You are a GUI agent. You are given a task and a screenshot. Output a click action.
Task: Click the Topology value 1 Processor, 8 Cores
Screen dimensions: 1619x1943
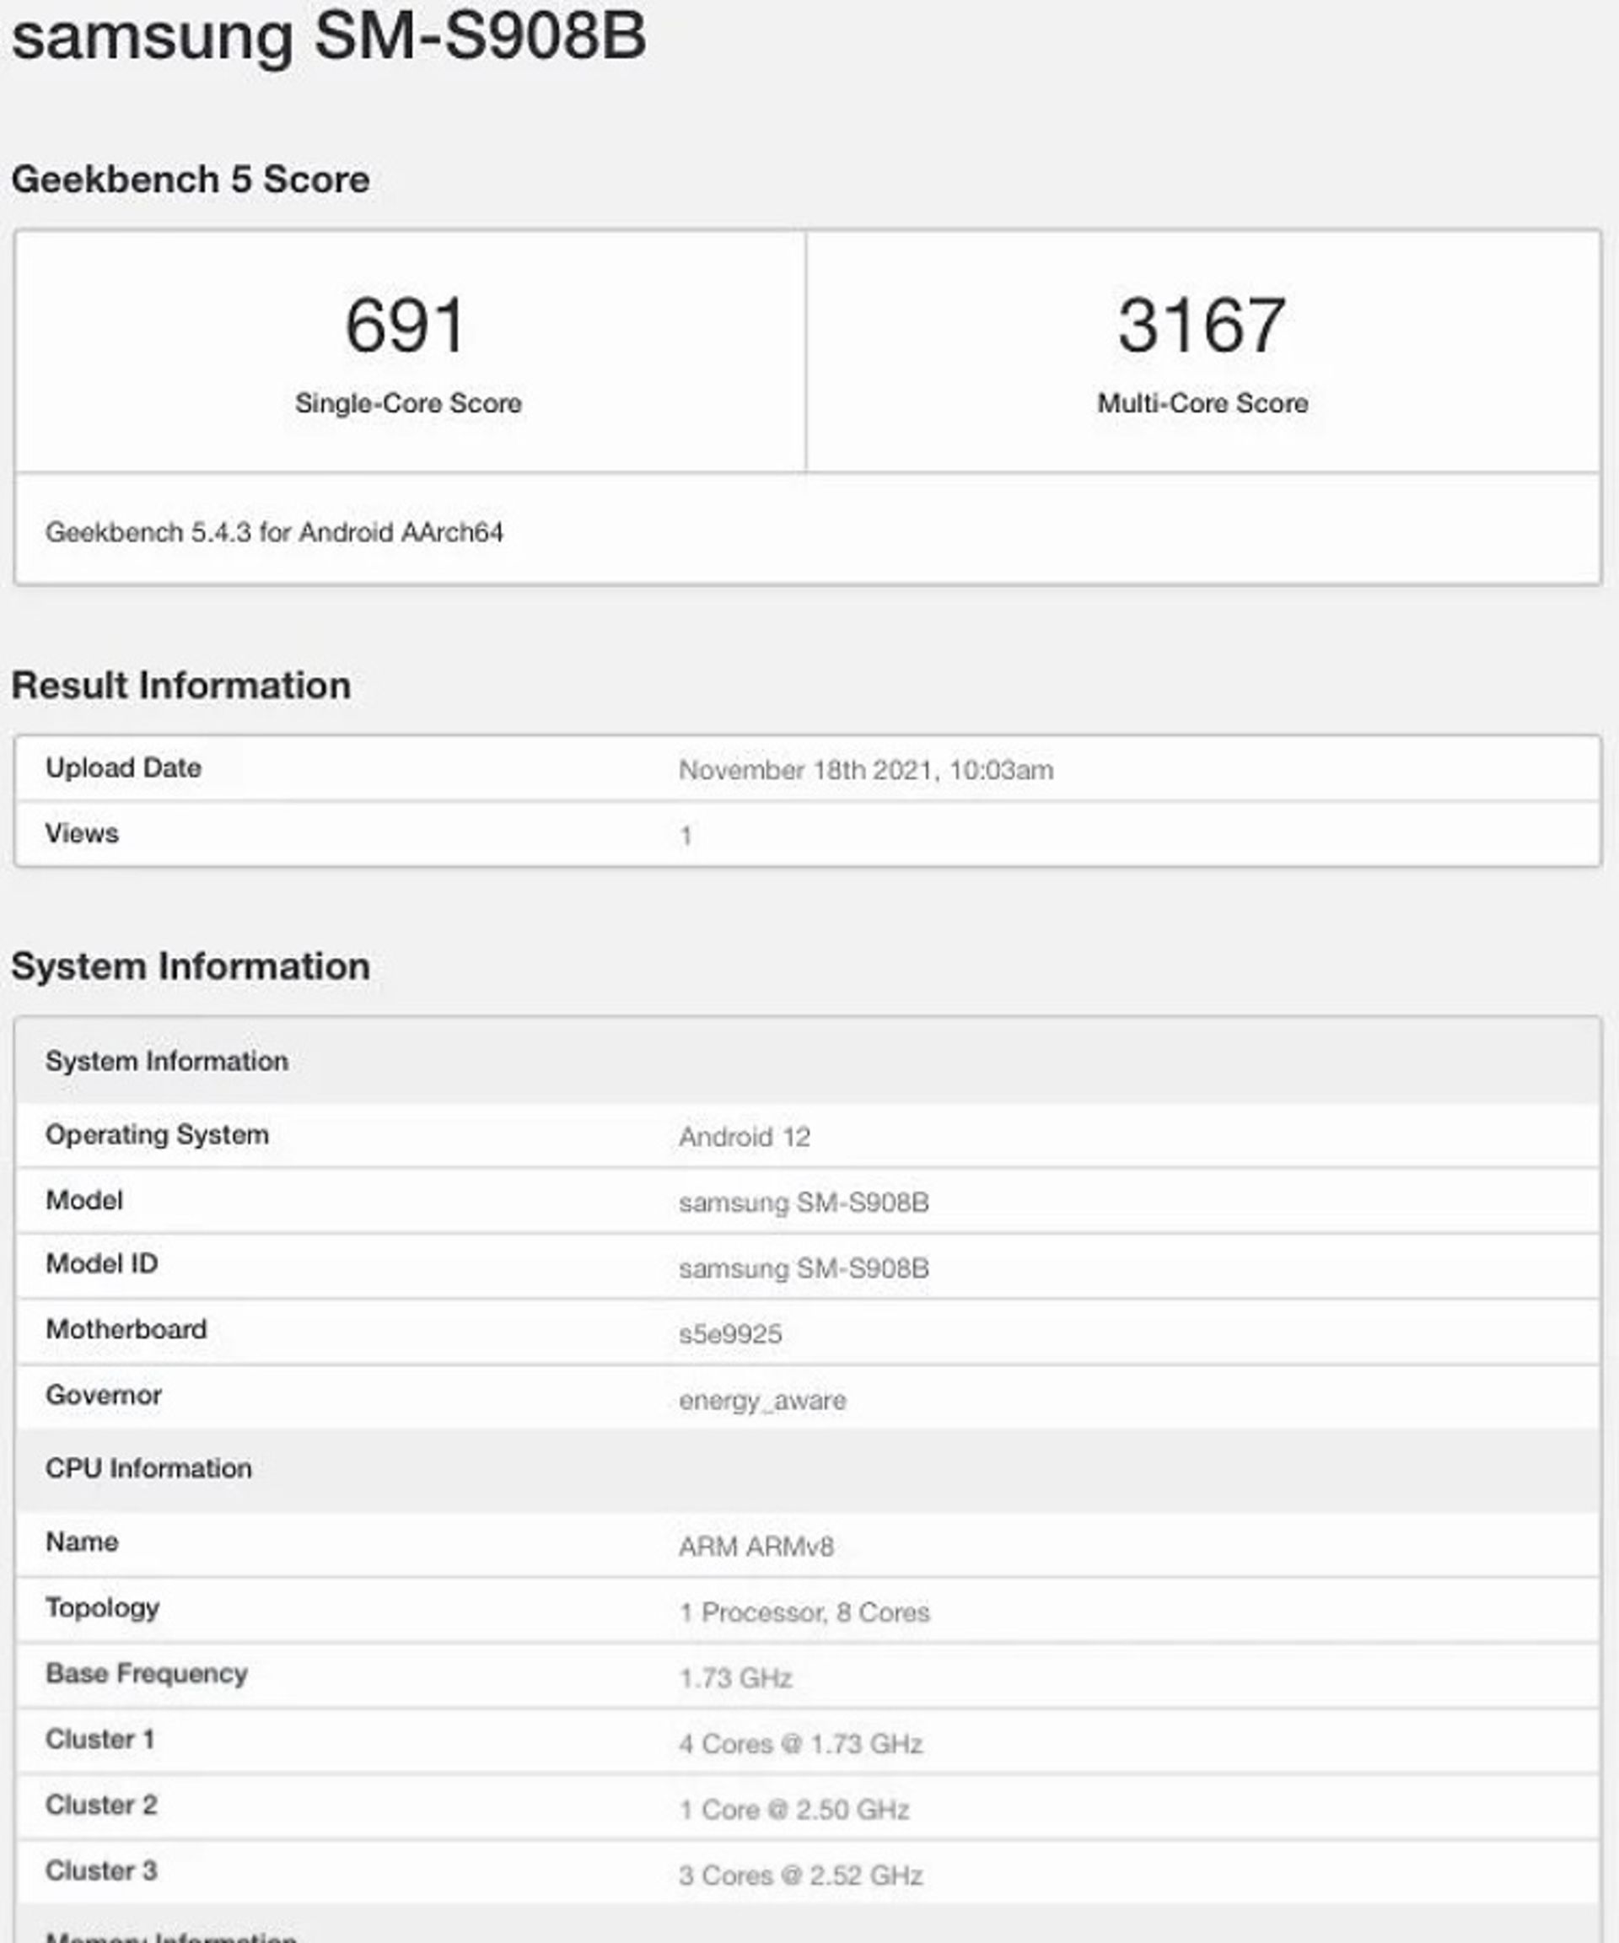click(803, 1612)
